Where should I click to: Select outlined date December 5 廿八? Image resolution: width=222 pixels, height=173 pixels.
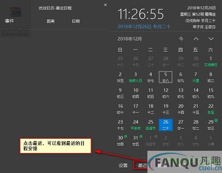point(166,77)
